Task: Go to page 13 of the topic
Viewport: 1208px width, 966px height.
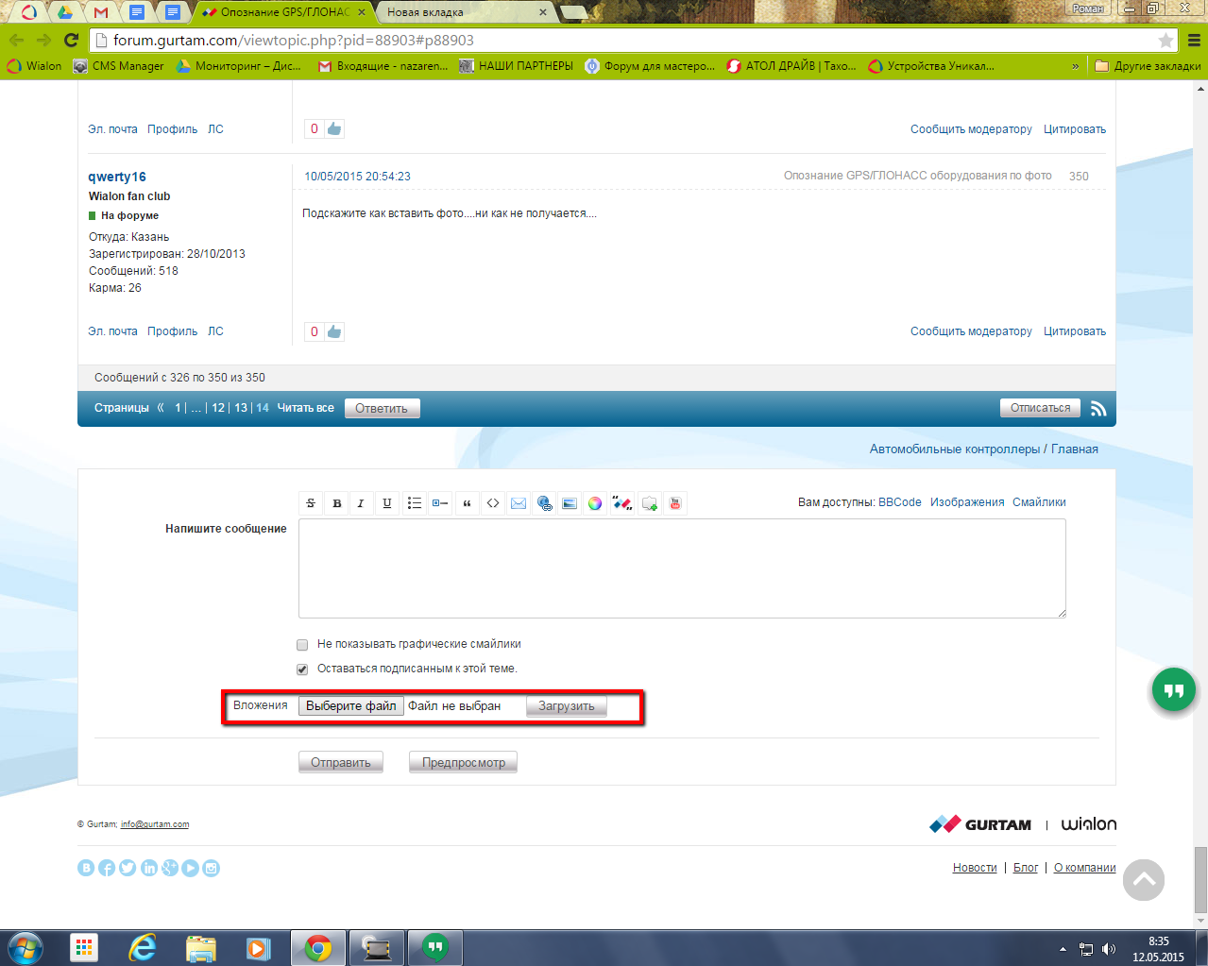Action: coord(241,408)
